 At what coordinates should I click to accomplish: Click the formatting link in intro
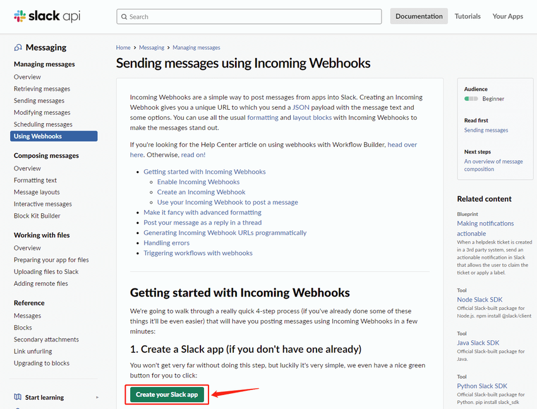[263, 118]
